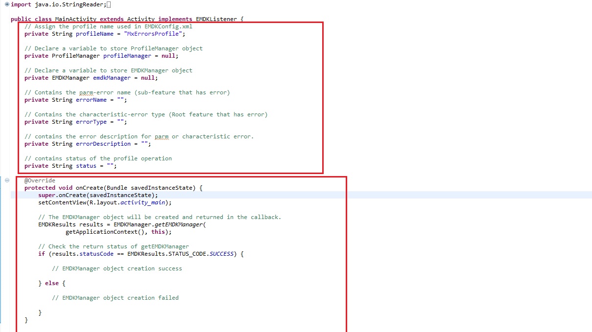Click the highlighted super.onCreate line
The width and height of the screenshot is (592, 332).
pos(98,195)
